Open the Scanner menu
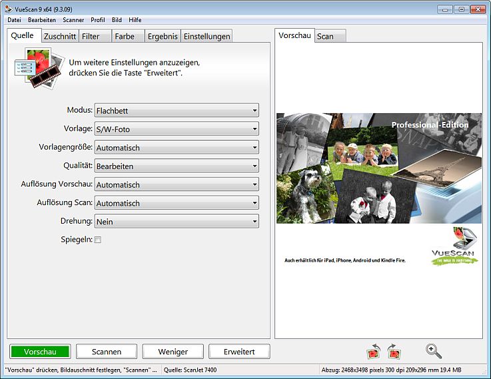The width and height of the screenshot is (491, 379). (73, 20)
